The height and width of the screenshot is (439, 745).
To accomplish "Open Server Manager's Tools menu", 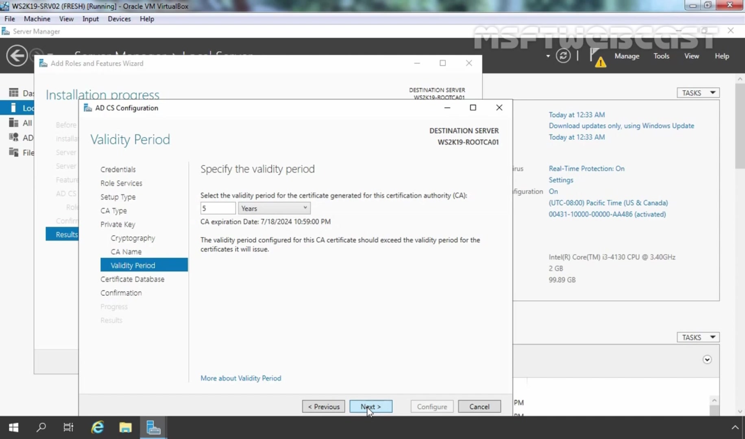I will click(661, 56).
